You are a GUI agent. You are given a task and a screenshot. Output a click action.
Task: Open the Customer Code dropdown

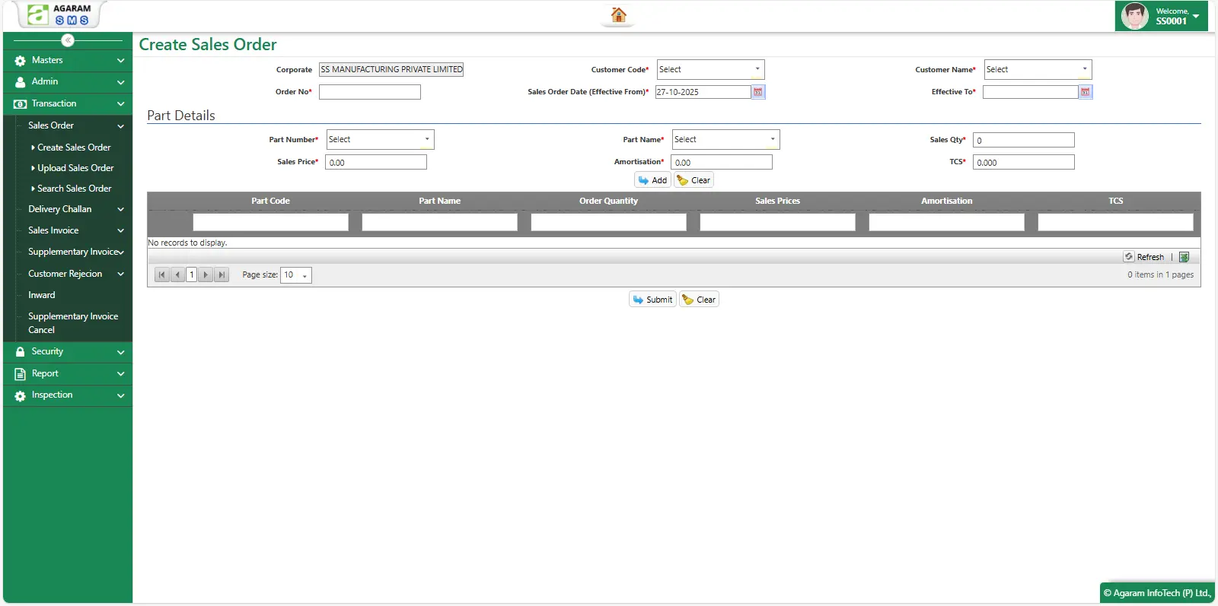coord(710,70)
